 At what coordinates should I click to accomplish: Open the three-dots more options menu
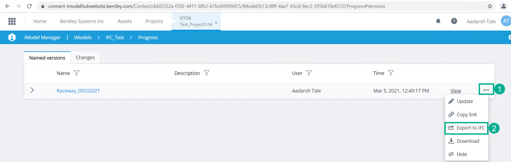(486, 90)
